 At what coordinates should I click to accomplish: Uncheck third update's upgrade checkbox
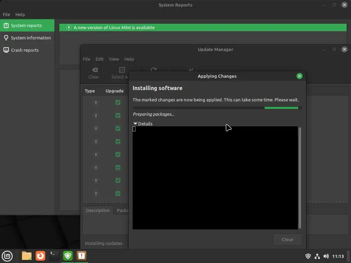(x=118, y=128)
